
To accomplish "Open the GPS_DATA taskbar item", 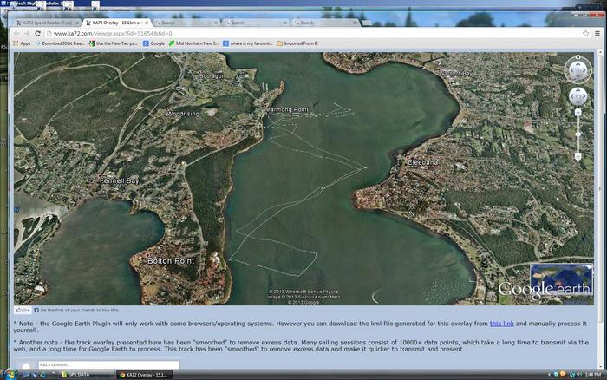I will pyautogui.click(x=87, y=375).
